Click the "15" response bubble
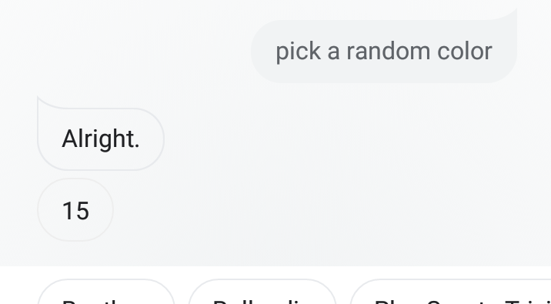 click(x=75, y=210)
